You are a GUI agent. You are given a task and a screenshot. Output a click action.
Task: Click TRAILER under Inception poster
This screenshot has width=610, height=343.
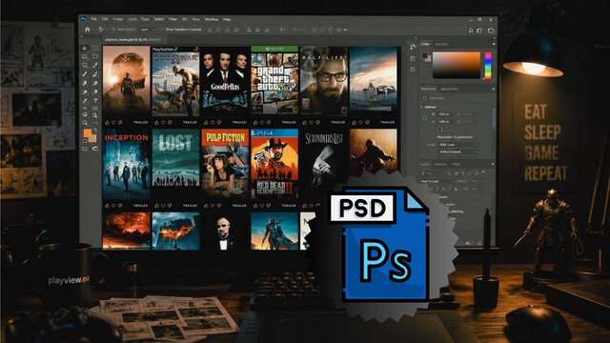point(140,206)
